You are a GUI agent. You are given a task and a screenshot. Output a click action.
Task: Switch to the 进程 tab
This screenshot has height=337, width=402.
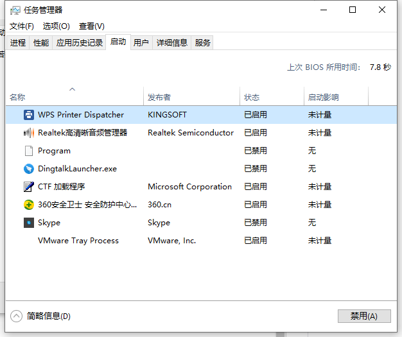[x=18, y=43]
